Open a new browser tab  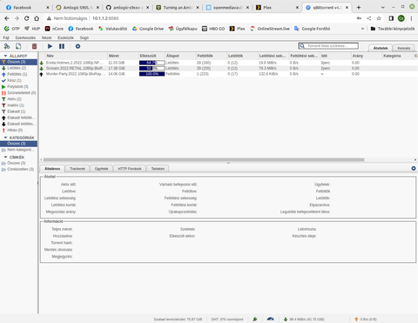[359, 8]
